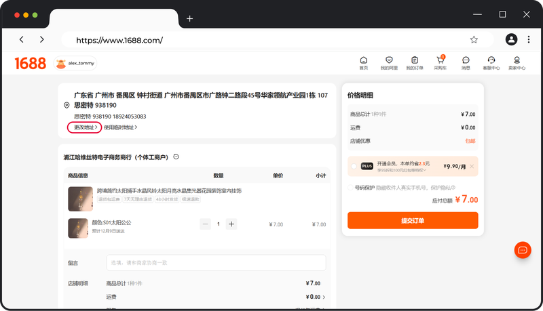This screenshot has height=311, width=543.
Task: Open 客服中心 customer service icon
Action: click(491, 63)
